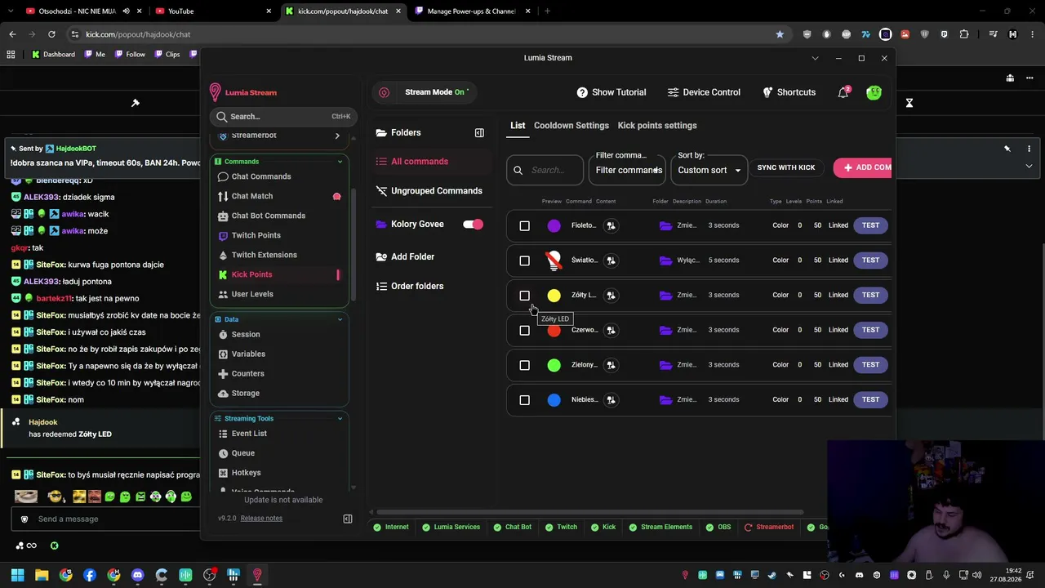This screenshot has height=588, width=1045.
Task: Show All commands folder
Action: [419, 162]
